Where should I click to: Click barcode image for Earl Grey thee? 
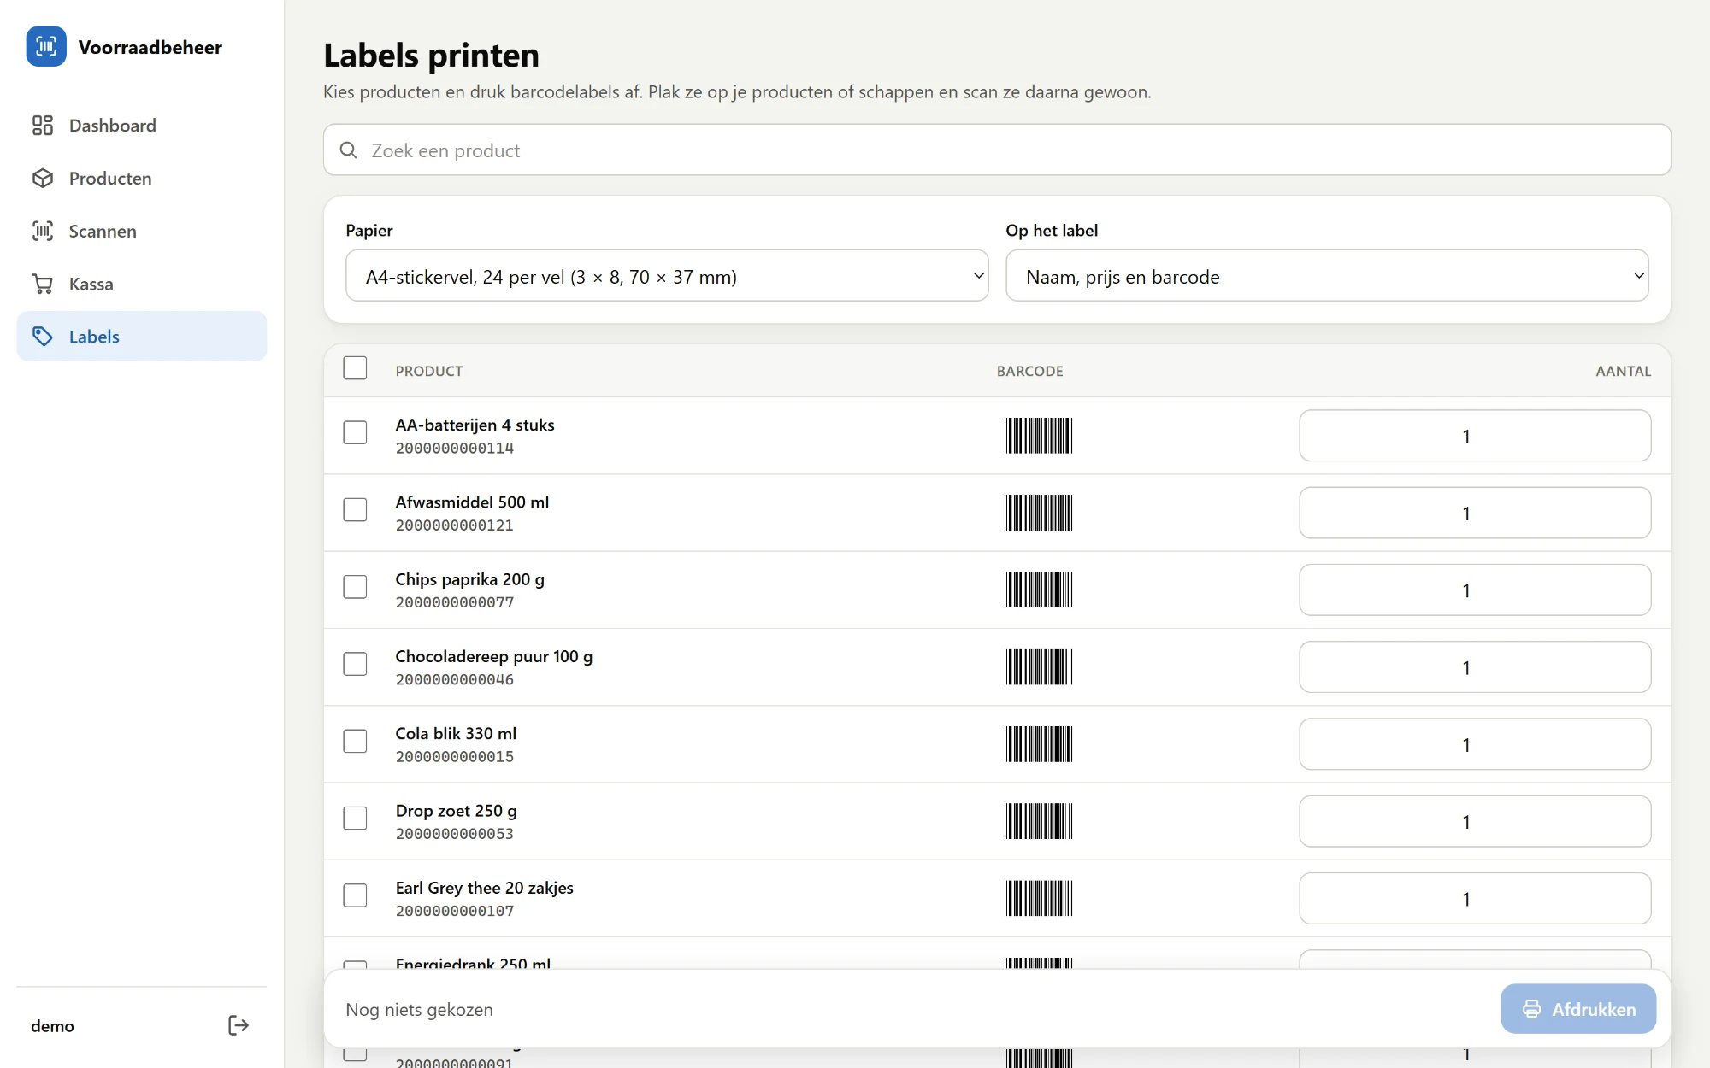click(1038, 898)
